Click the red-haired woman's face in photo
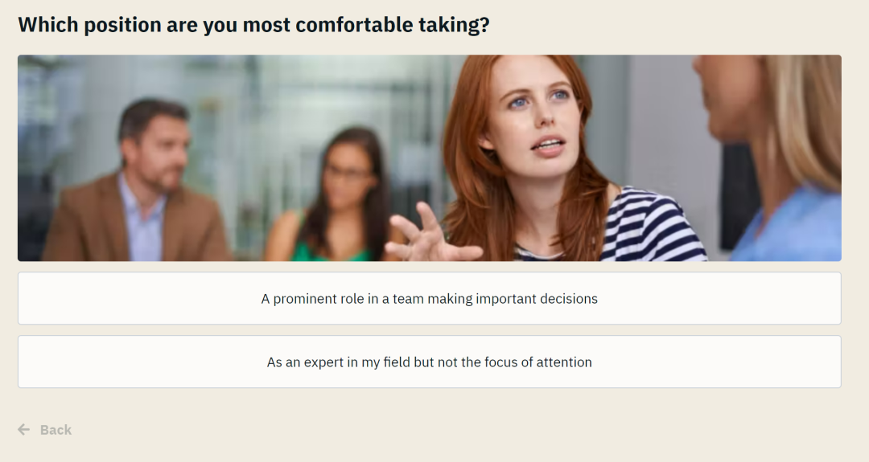 point(535,113)
